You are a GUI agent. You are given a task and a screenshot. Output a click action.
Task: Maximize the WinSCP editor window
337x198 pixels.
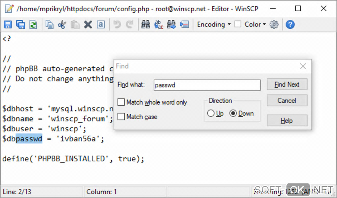298,9
